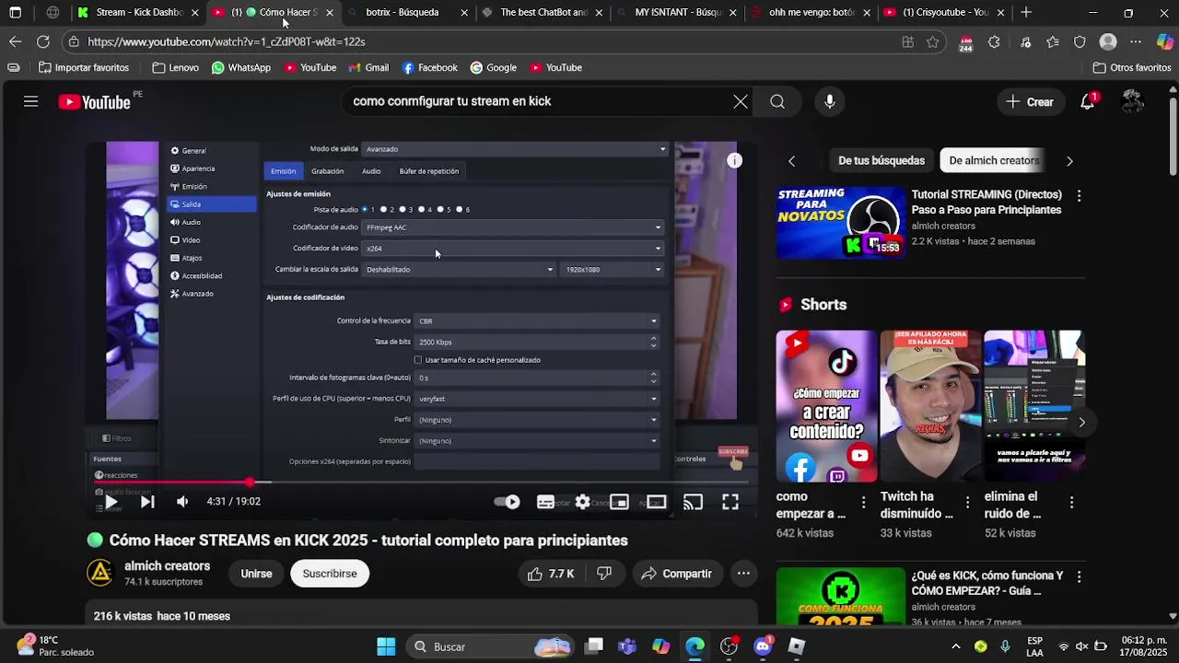
Task: Open the YouTube guide hamburger menu
Action: [30, 101]
